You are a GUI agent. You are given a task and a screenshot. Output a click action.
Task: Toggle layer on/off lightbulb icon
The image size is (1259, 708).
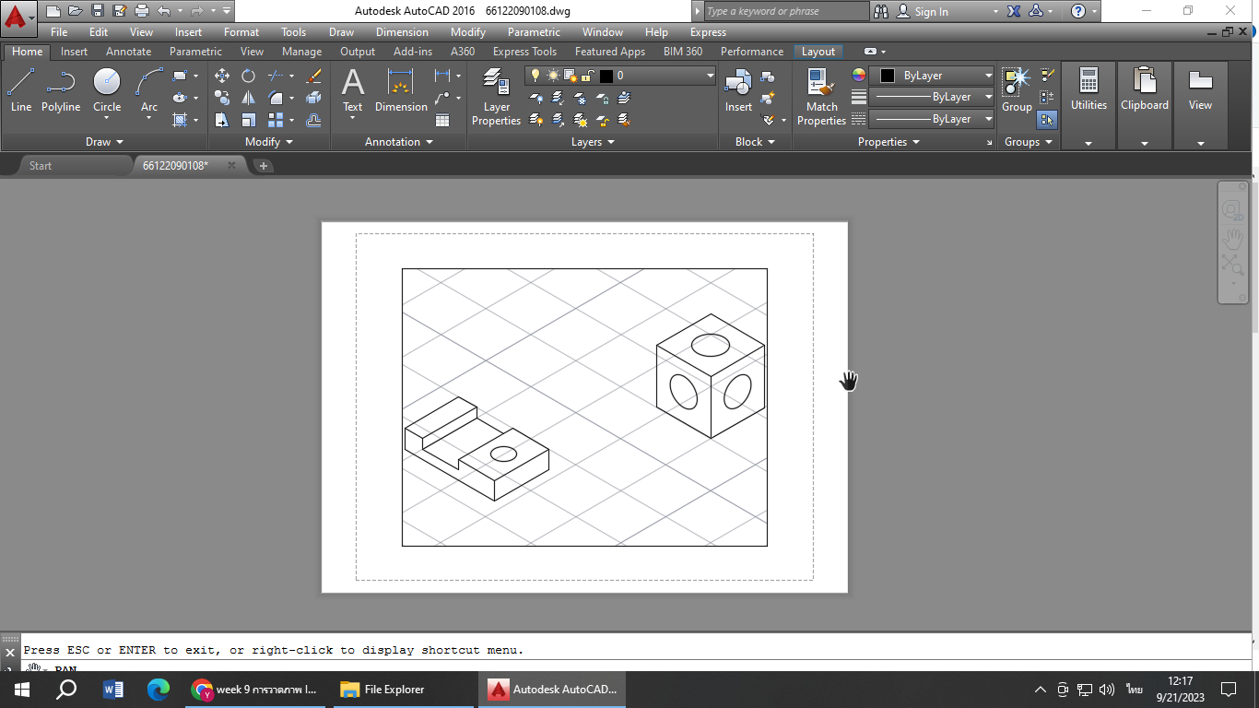coord(535,76)
